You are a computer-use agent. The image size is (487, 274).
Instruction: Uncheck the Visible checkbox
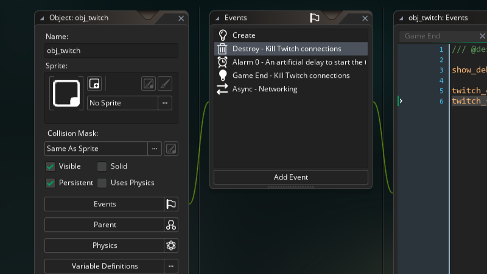pos(51,166)
